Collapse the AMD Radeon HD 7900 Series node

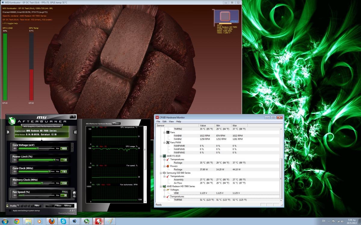[x=161, y=186]
